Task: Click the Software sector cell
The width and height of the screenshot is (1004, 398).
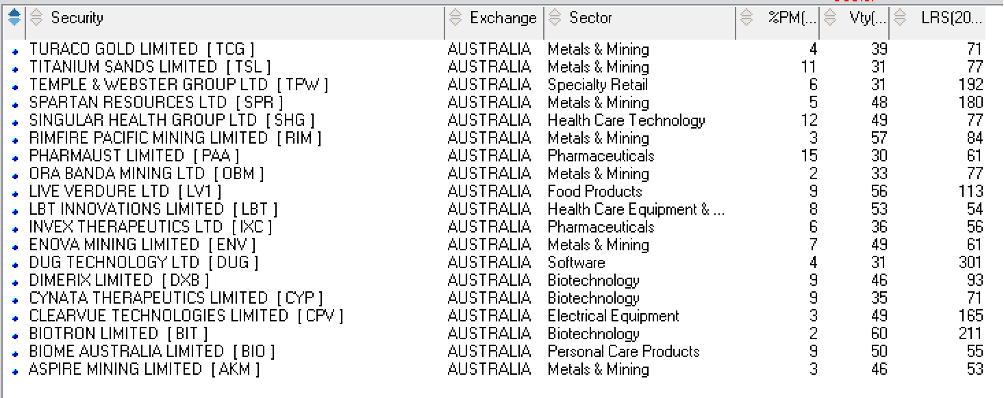Action: [576, 263]
